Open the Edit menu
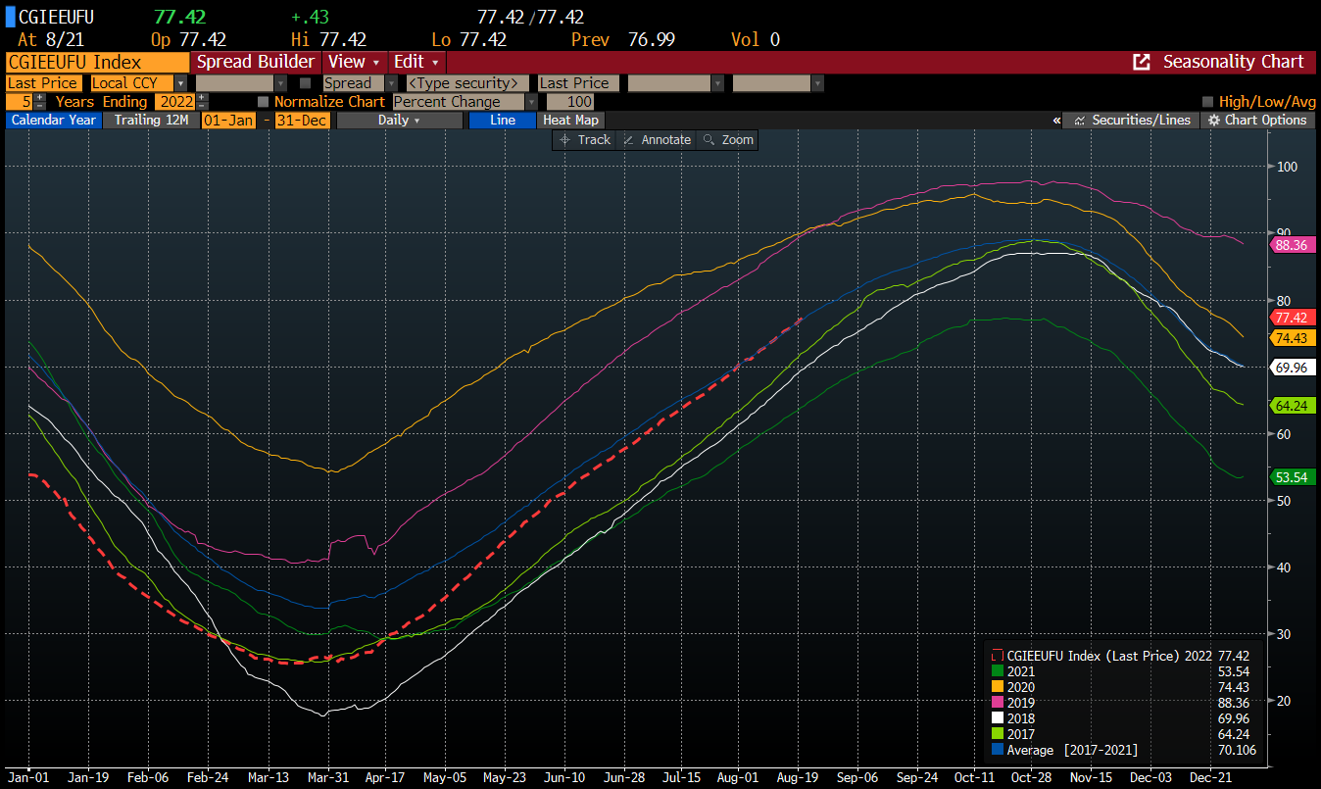This screenshot has width=1321, height=789. (417, 62)
